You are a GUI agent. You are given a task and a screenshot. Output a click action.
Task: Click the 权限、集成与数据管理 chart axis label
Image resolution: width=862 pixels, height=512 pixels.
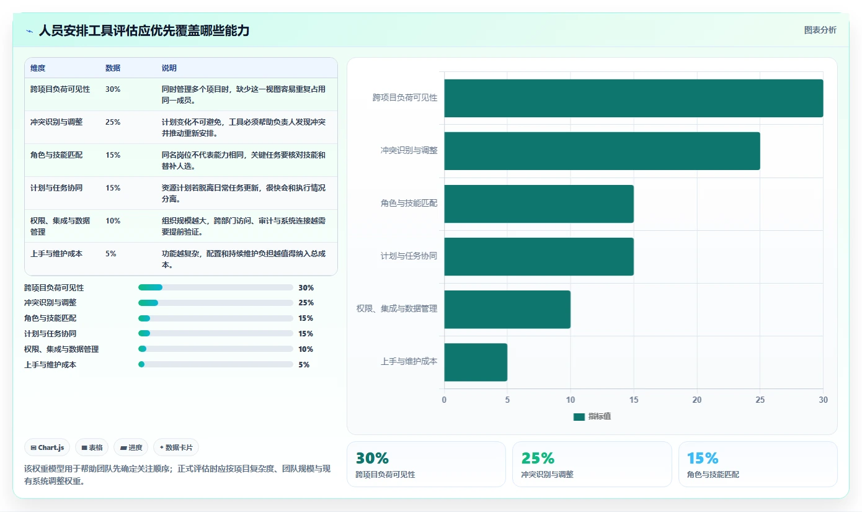[x=397, y=308]
